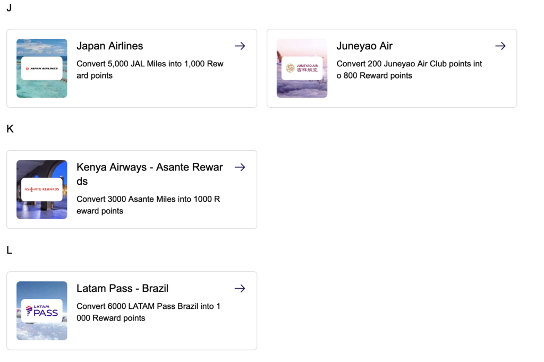The height and width of the screenshot is (362, 544).
Task: Open the Juneyao Air title link
Action: click(x=364, y=46)
